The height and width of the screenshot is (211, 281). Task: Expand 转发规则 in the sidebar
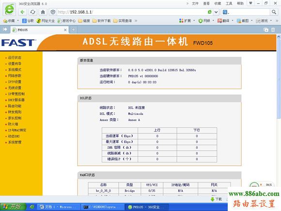pos(15,112)
